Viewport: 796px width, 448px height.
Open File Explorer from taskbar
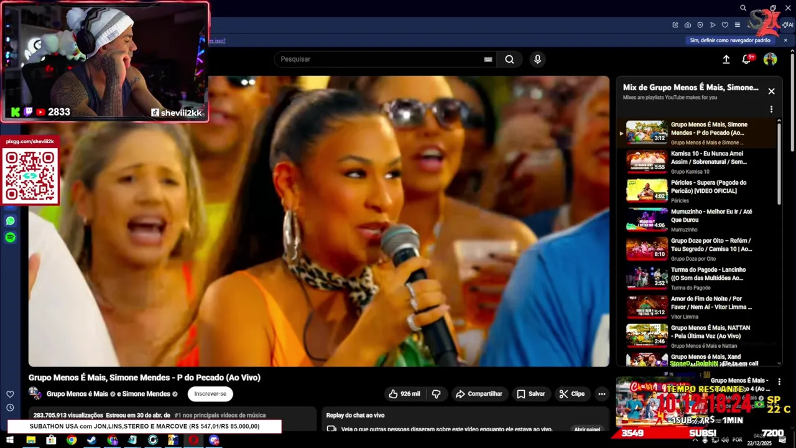tap(30, 440)
